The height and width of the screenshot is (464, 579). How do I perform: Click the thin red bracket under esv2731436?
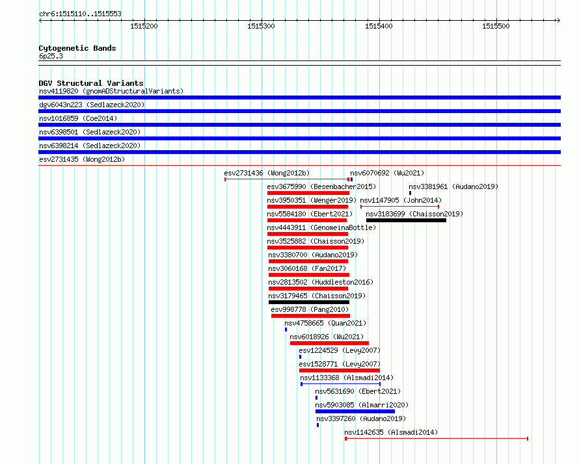(x=287, y=179)
